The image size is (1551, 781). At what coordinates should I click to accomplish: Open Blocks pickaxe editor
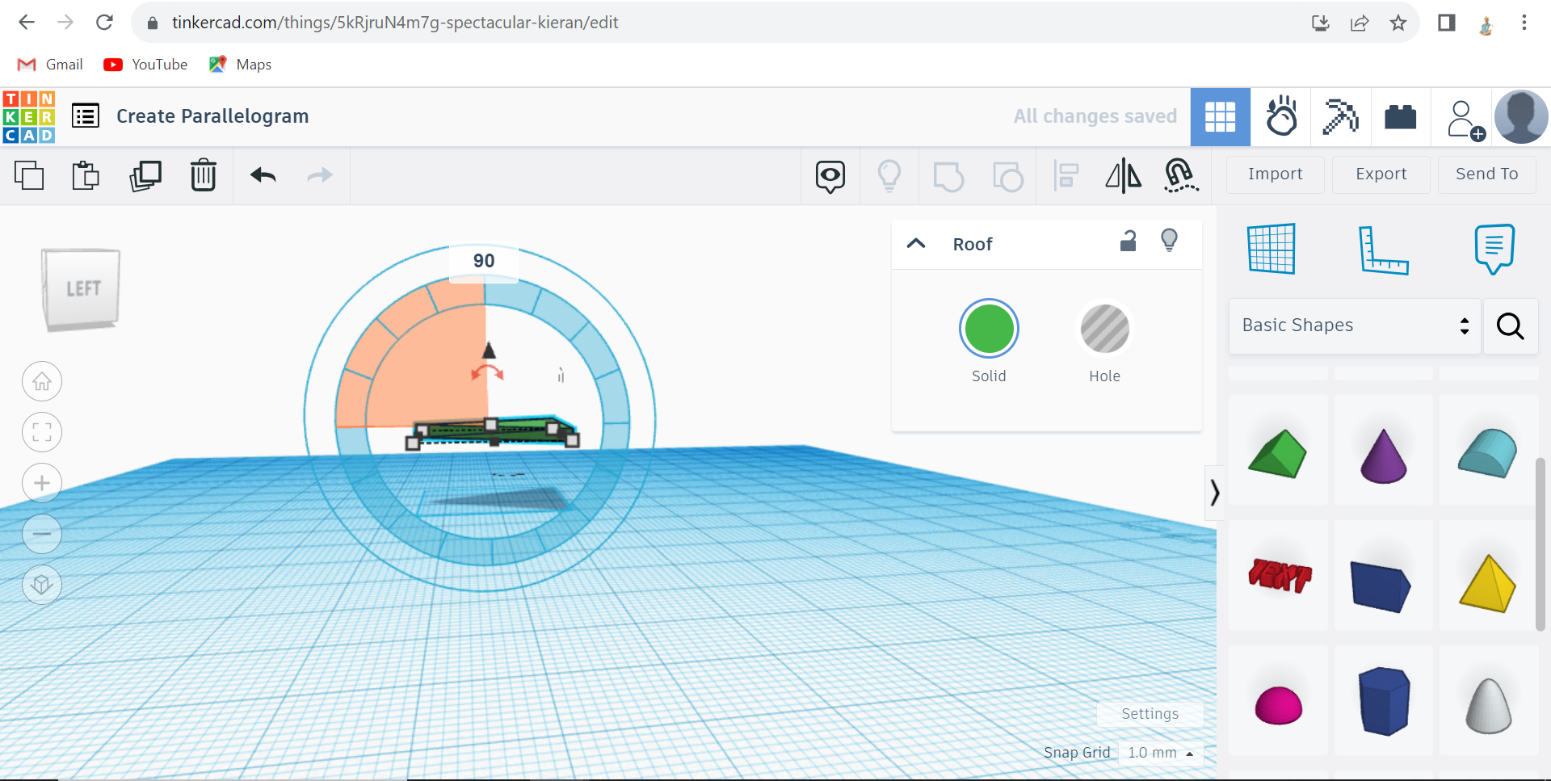pyautogui.click(x=1341, y=117)
